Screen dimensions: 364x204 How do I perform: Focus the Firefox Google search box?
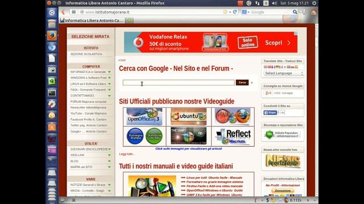click(271, 12)
